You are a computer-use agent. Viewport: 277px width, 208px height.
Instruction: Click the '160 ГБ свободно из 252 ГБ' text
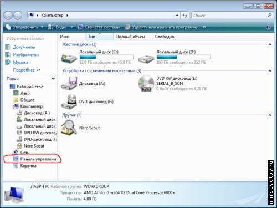coord(181,62)
